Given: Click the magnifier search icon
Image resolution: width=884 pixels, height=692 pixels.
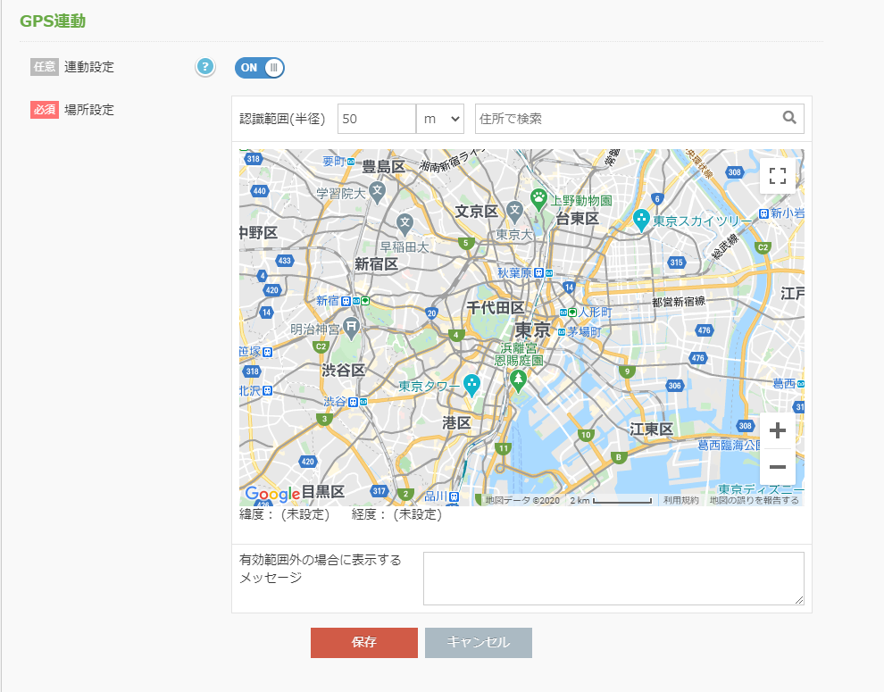Looking at the screenshot, I should (789, 117).
